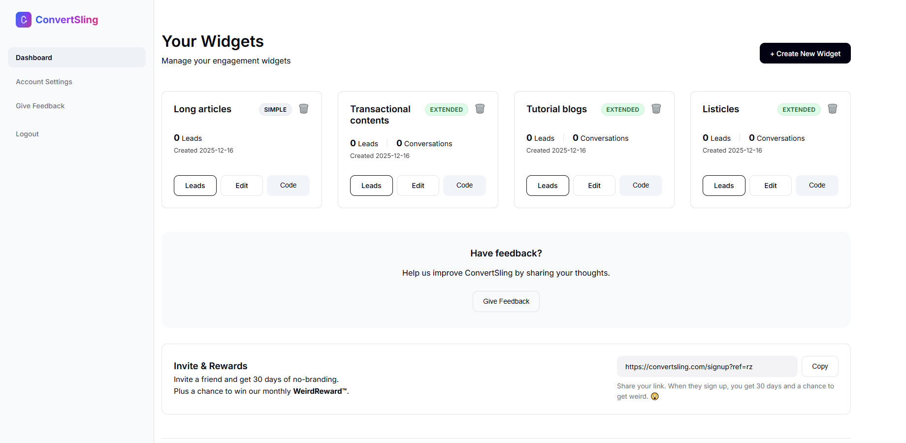This screenshot has width=906, height=443.
Task: Click the SIMPLE badge on Long articles
Action: pyautogui.click(x=275, y=109)
